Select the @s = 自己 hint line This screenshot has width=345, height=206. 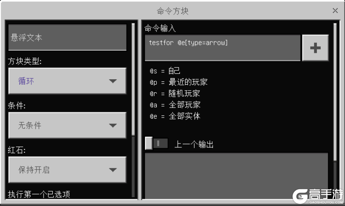(165, 71)
